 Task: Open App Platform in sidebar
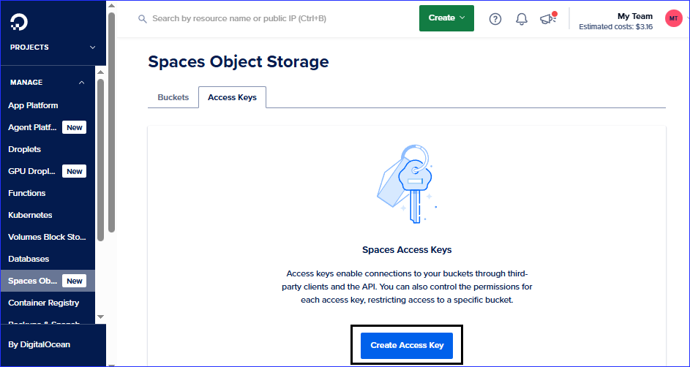[33, 105]
